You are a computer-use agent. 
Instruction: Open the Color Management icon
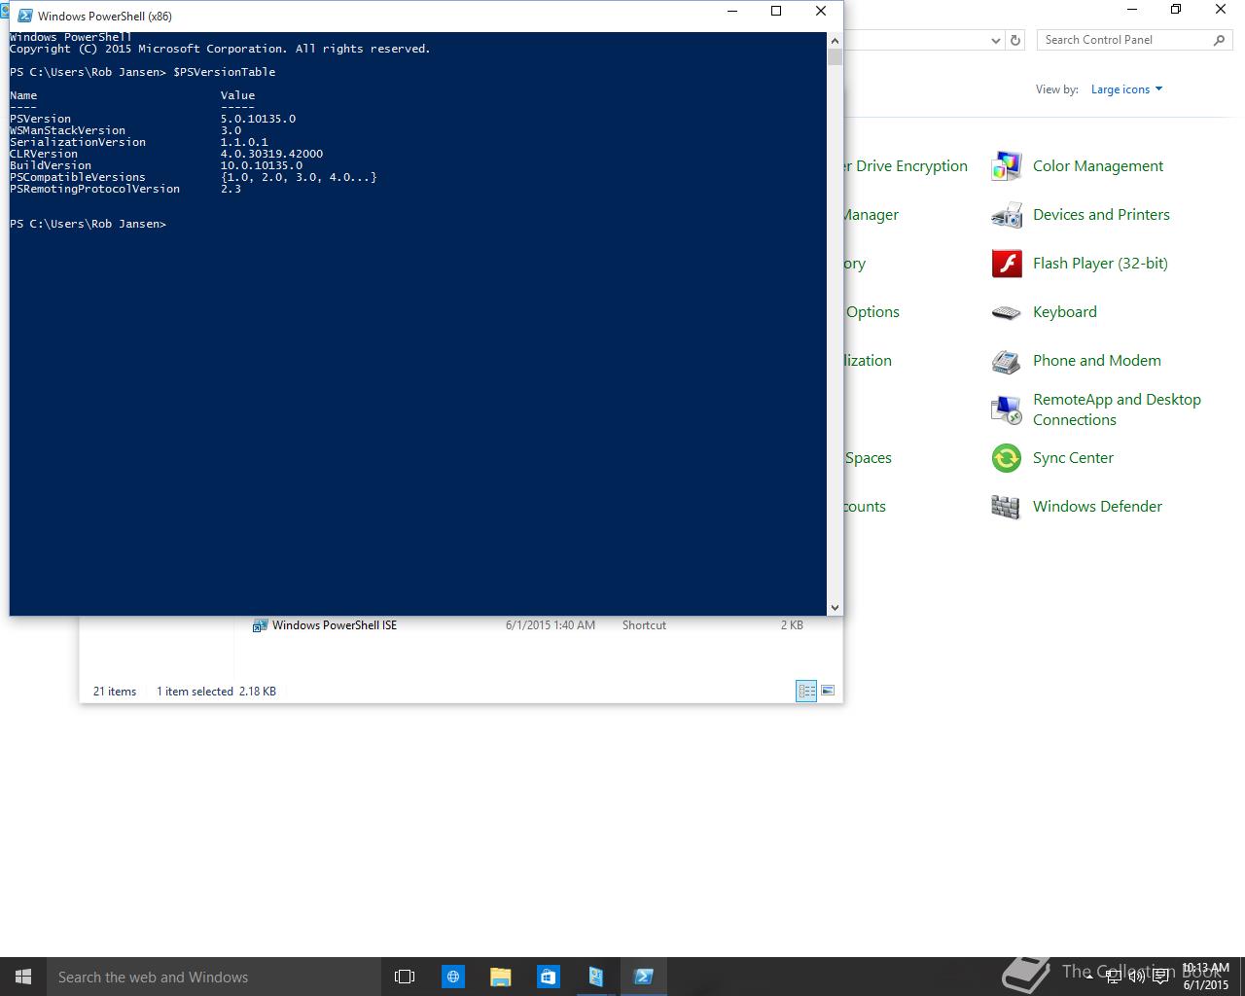tap(1006, 166)
